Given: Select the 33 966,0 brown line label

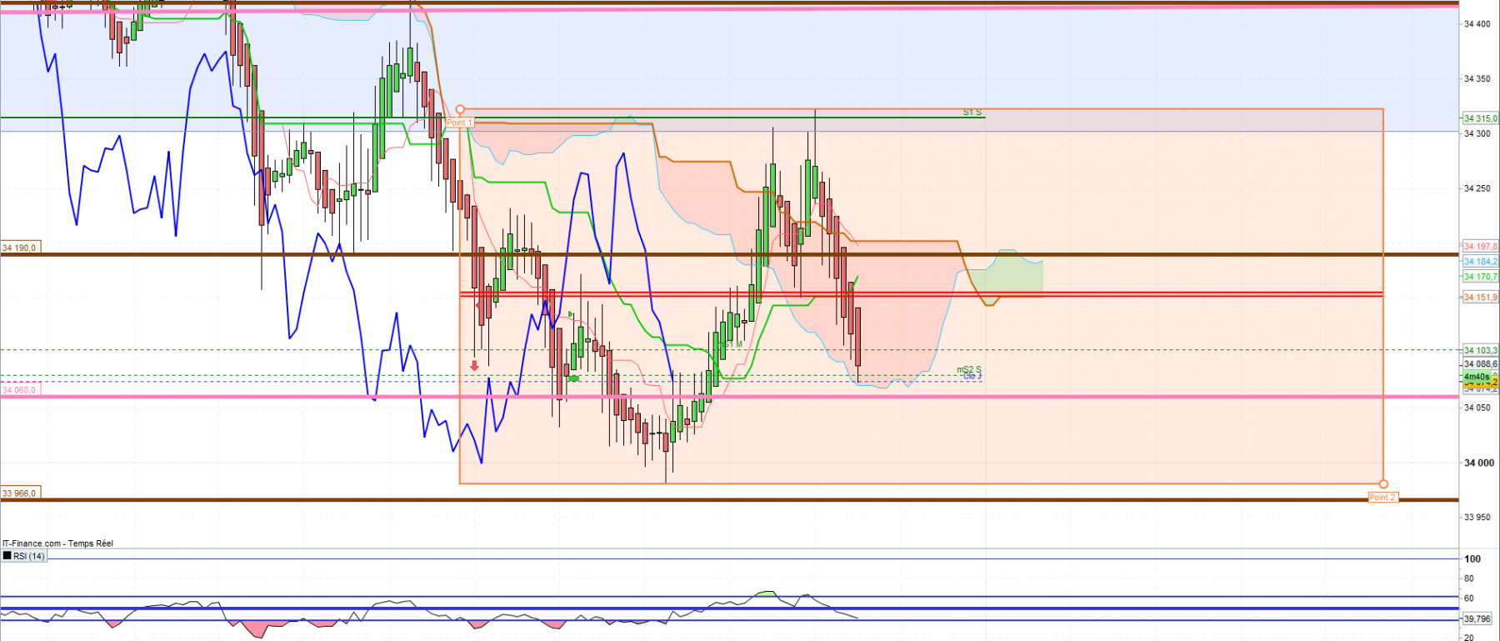Looking at the screenshot, I should pos(20,493).
